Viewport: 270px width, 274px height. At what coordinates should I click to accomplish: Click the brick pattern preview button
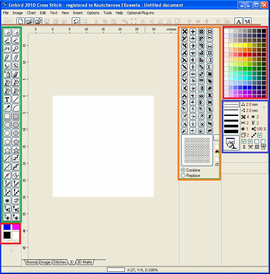[x=197, y=150]
